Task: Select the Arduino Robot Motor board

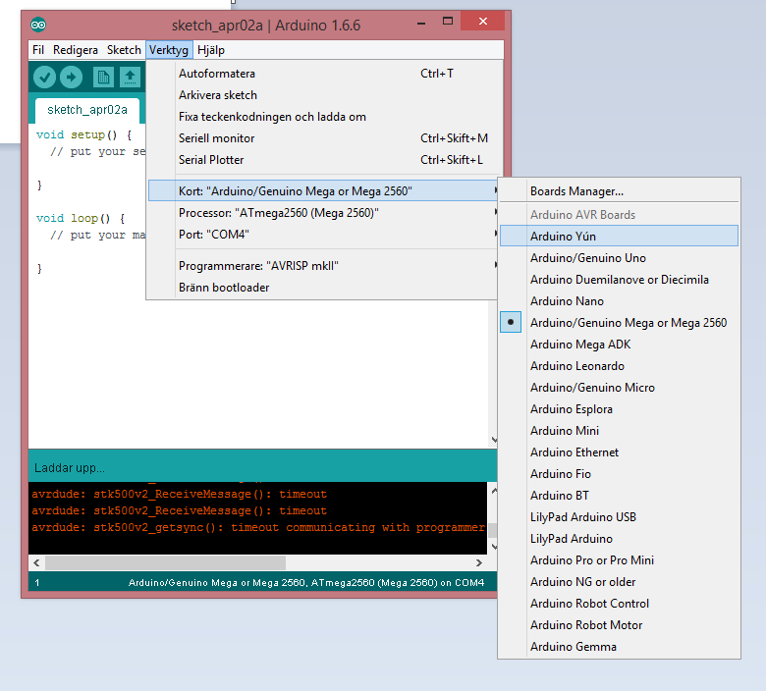Action: (x=619, y=624)
